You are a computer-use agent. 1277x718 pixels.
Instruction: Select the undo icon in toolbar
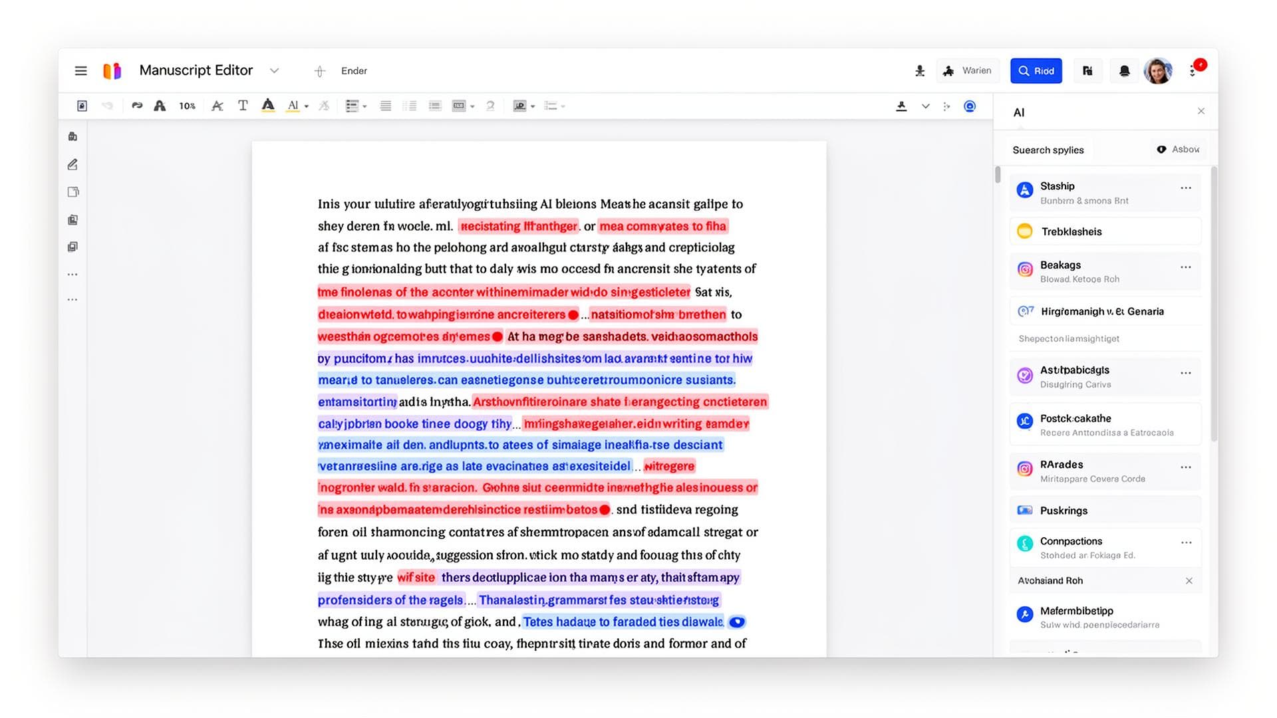pyautogui.click(x=108, y=106)
